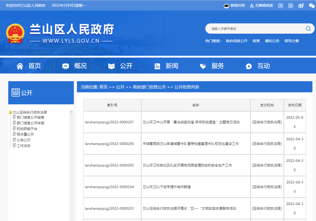Viewport: 316px width, 221px height.
Task: Click breadcrumb link 首页
Action: pos(103,87)
